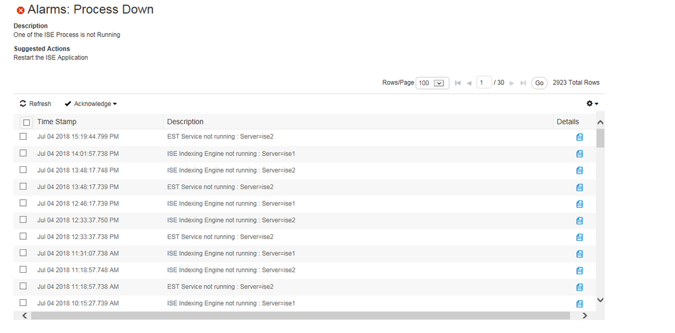Open details for the 11:18:57.748 AM alarm
The image size is (675, 333).
pos(580,270)
